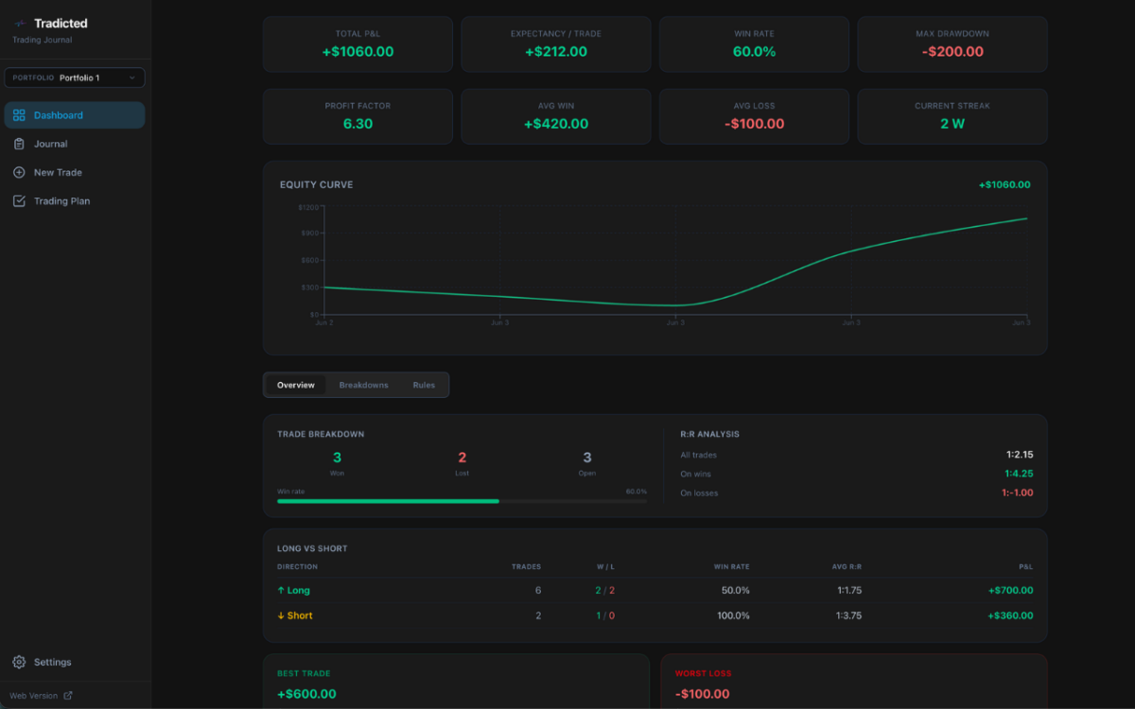Click the Avg Win +$420.00 card
This screenshot has height=709, width=1135.
pyautogui.click(x=556, y=116)
